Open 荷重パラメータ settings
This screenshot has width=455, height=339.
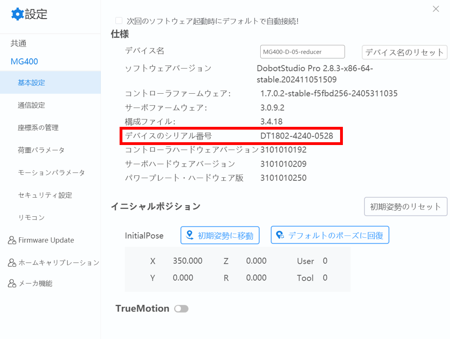coord(41,150)
